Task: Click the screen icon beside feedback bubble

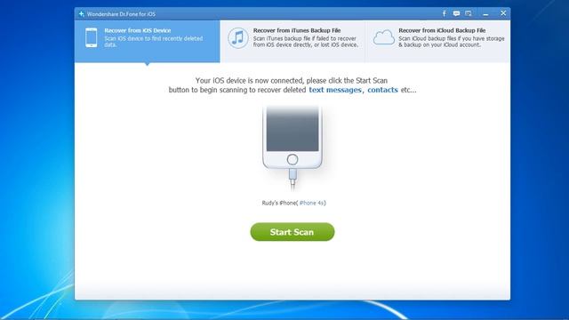Action: click(x=469, y=13)
